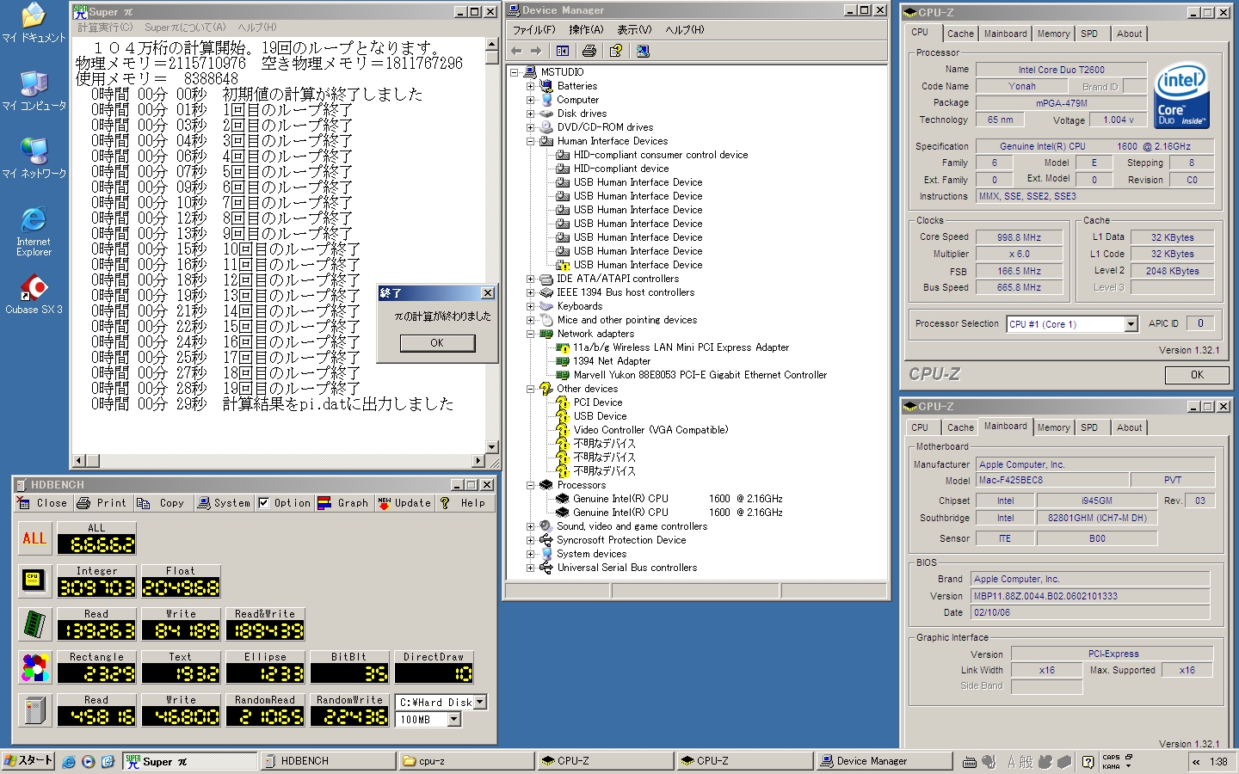1239x774 pixels.
Task: Open the 表示(V) menu in Device Manager
Action: click(634, 29)
